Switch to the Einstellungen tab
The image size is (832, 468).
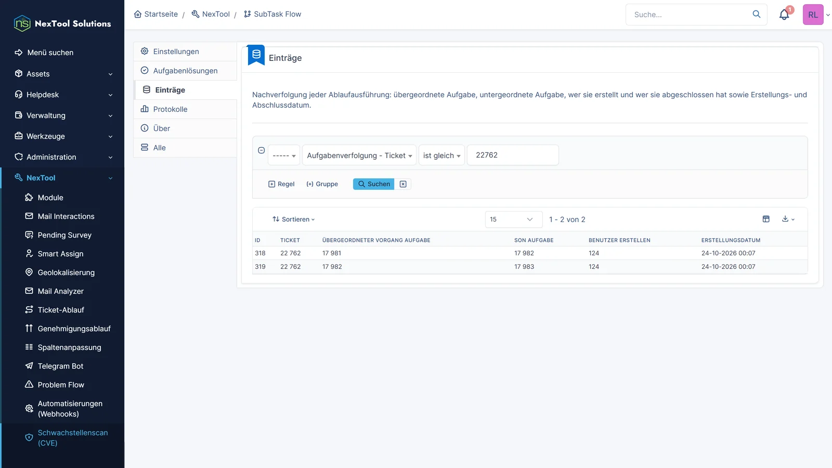185,51
